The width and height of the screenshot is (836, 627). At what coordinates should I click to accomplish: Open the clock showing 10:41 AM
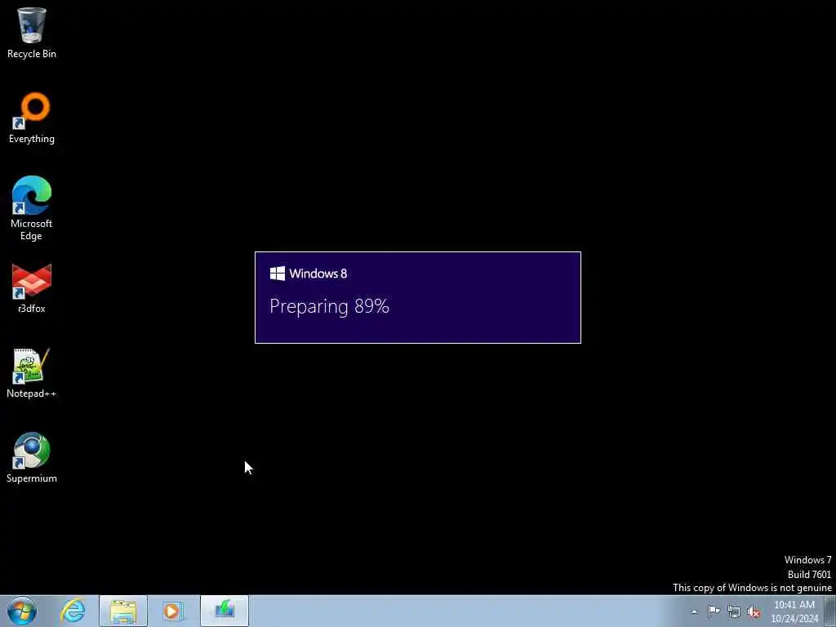pyautogui.click(x=794, y=611)
